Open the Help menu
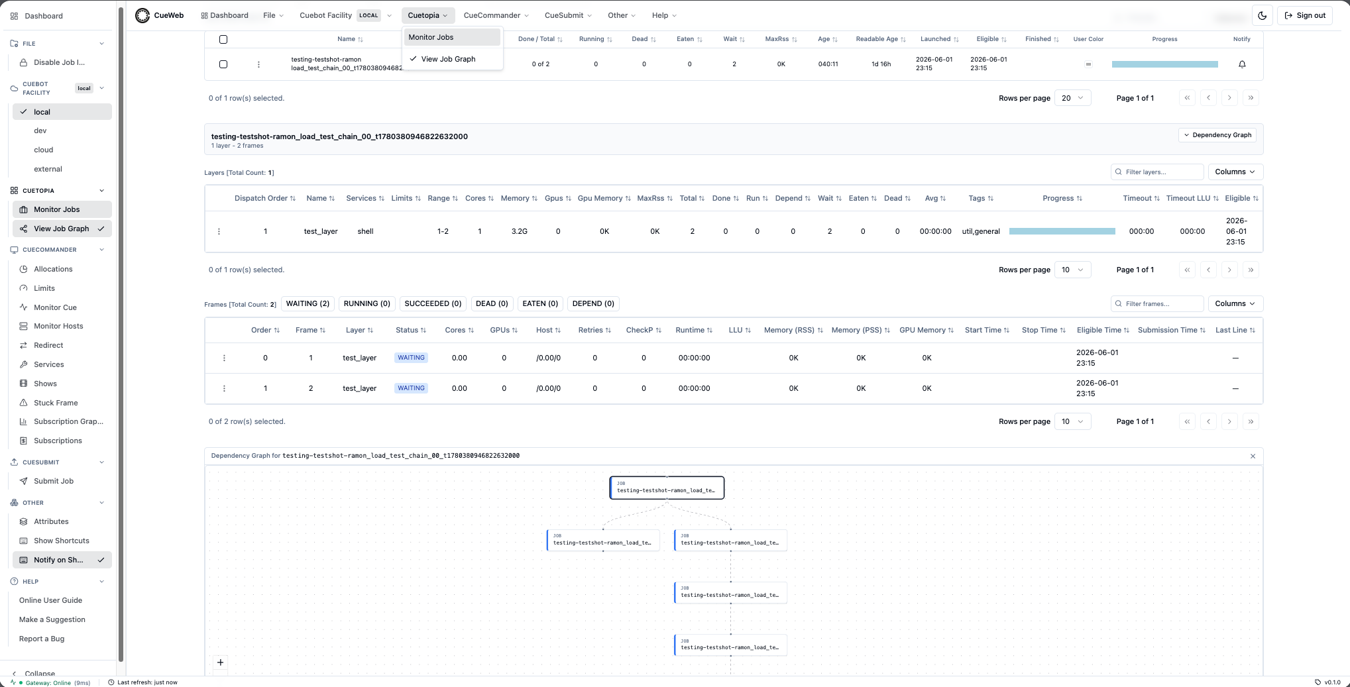Screen dimensions: 1350x687 [x=664, y=15]
